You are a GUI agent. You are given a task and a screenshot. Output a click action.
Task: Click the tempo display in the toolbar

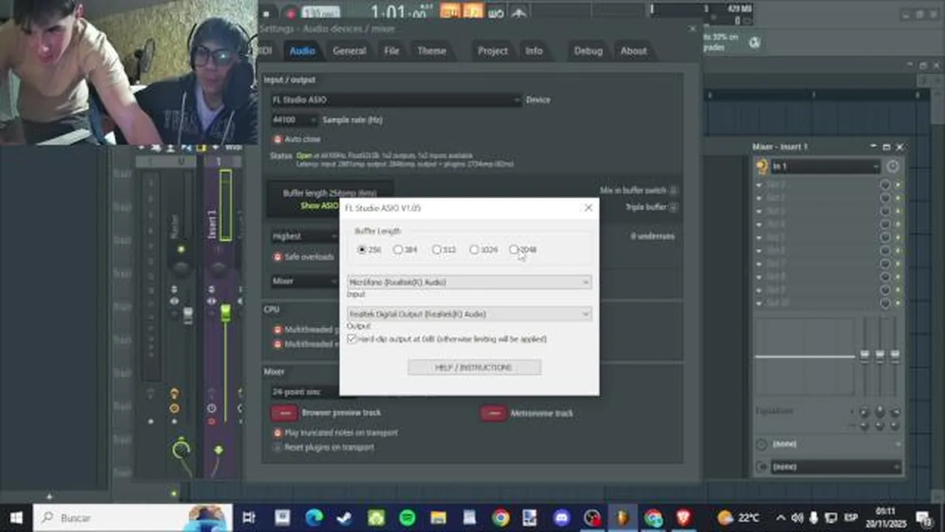(x=321, y=12)
